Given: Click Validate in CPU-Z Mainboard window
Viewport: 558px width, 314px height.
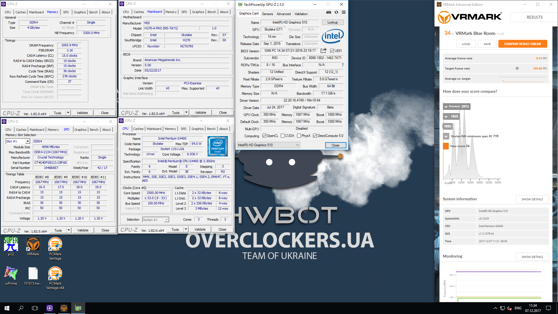Looking at the screenshot, I should pyautogui.click(x=201, y=113).
